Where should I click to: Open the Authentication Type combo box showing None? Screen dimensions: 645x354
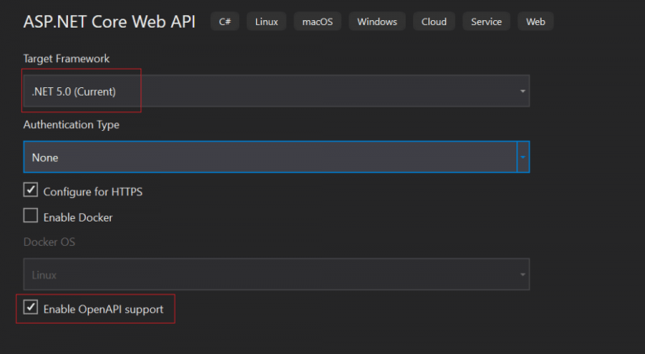tap(269, 157)
